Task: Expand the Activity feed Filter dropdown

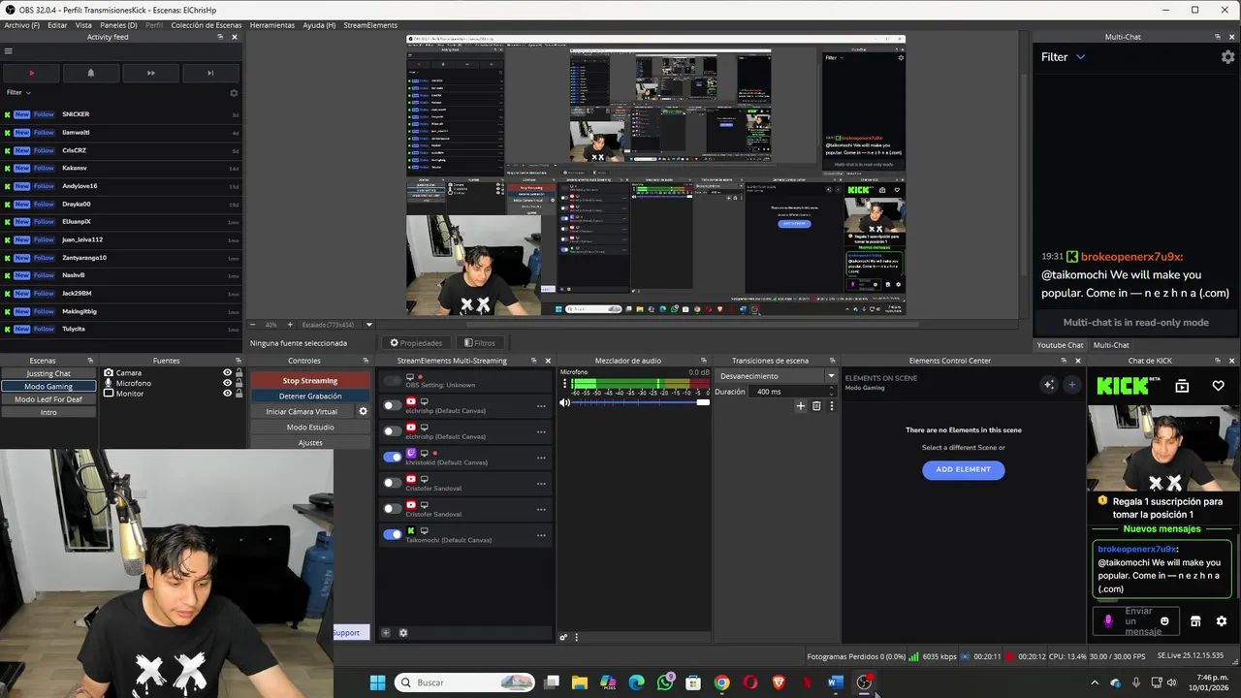Action: point(19,92)
